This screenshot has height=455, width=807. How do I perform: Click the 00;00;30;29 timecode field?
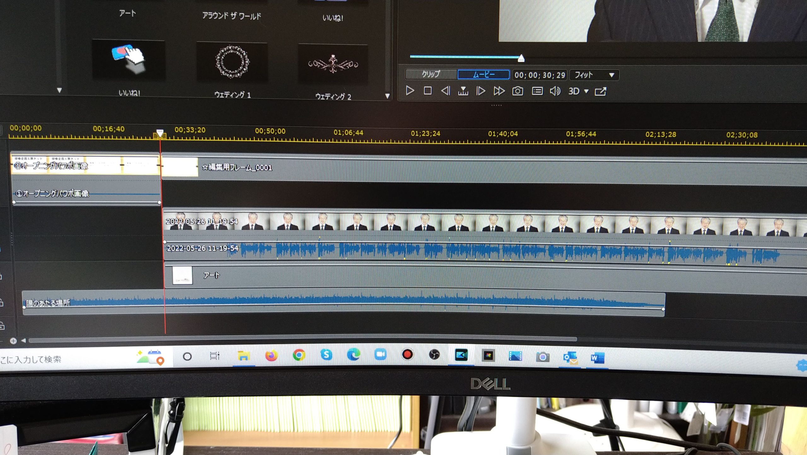(540, 75)
